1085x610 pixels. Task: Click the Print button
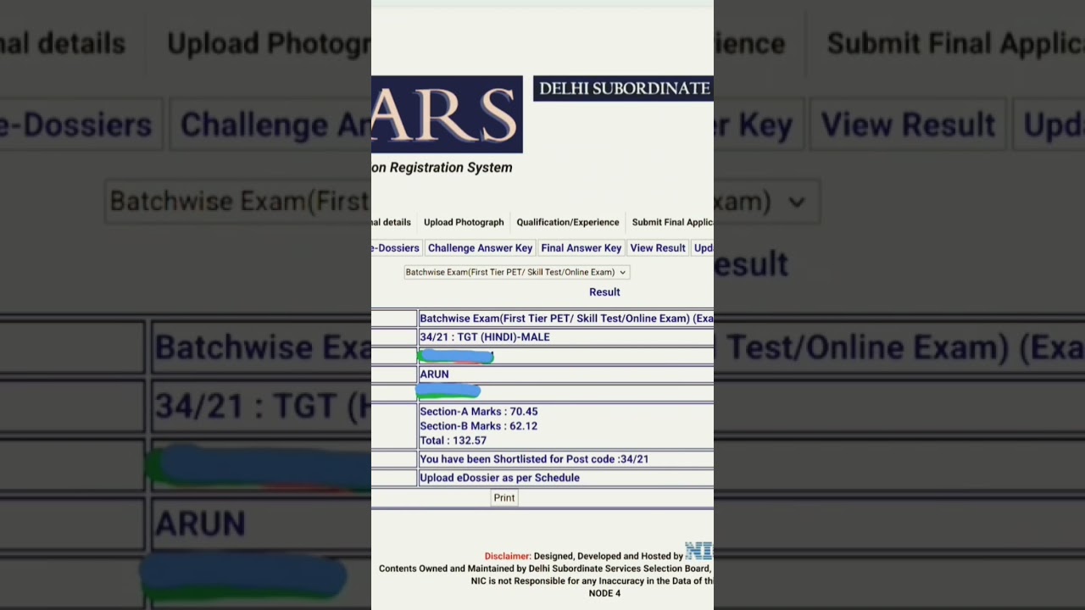tap(504, 498)
